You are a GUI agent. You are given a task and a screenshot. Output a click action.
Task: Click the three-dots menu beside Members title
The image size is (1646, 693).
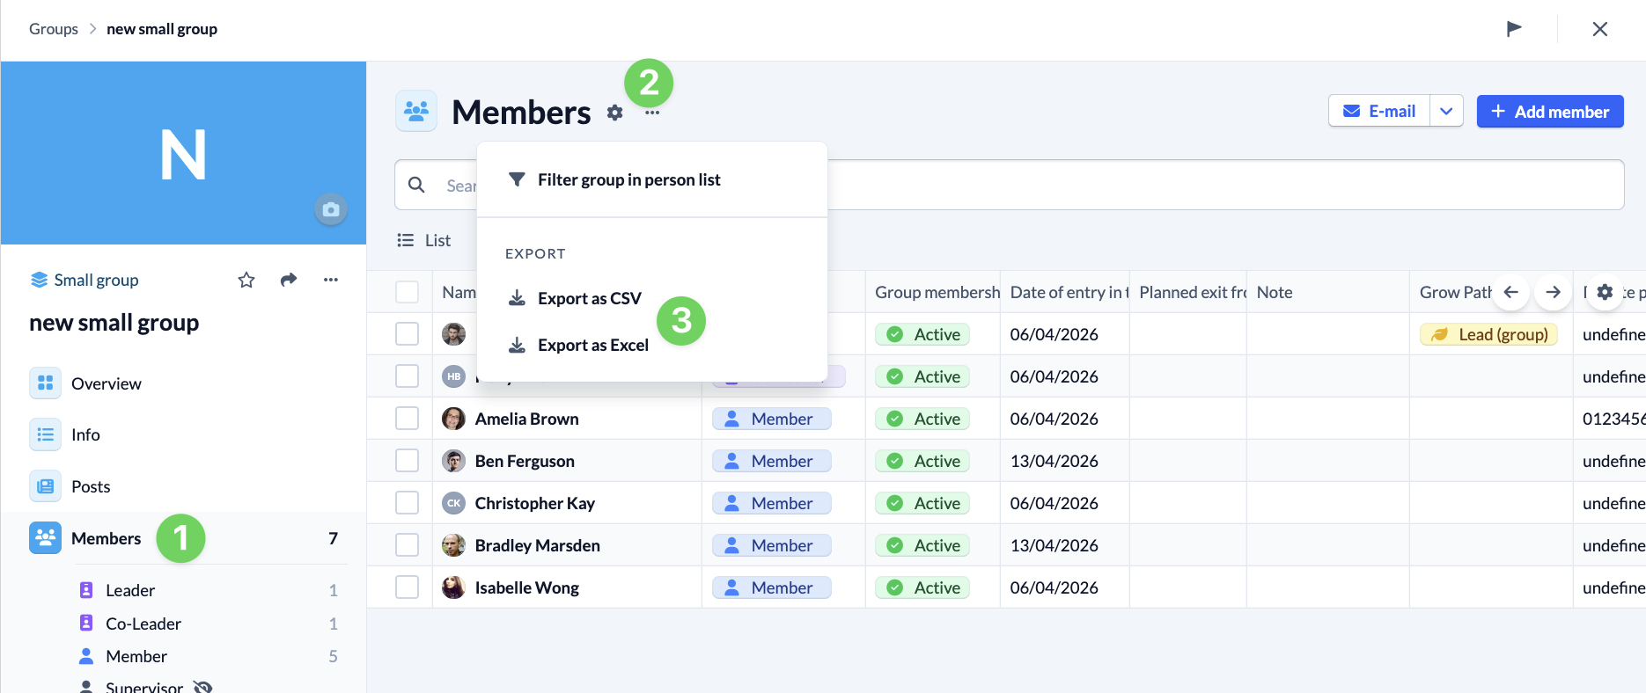652,113
